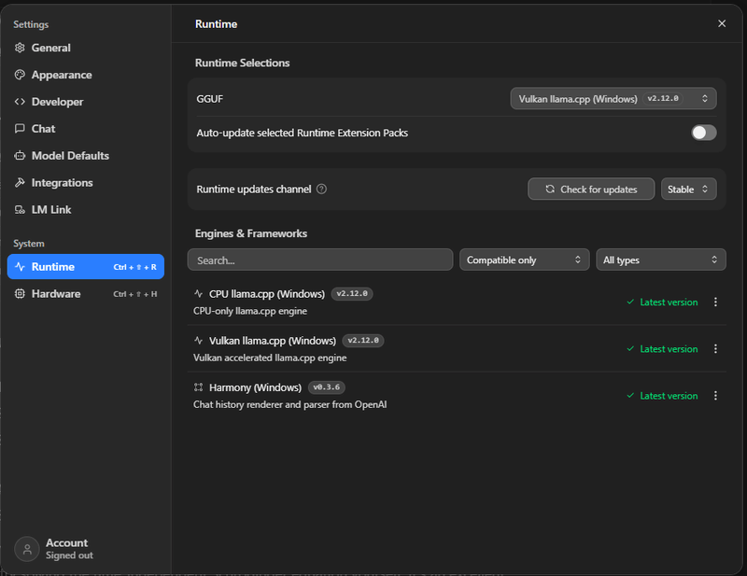Change the All types filter
The height and width of the screenshot is (576, 747).
[x=661, y=260]
